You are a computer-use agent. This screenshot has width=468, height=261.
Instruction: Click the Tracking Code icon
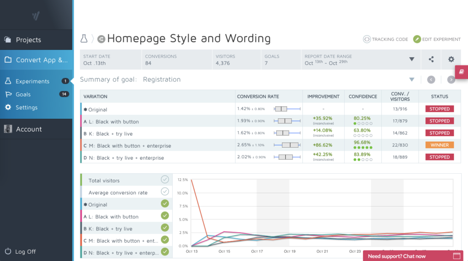(x=367, y=39)
